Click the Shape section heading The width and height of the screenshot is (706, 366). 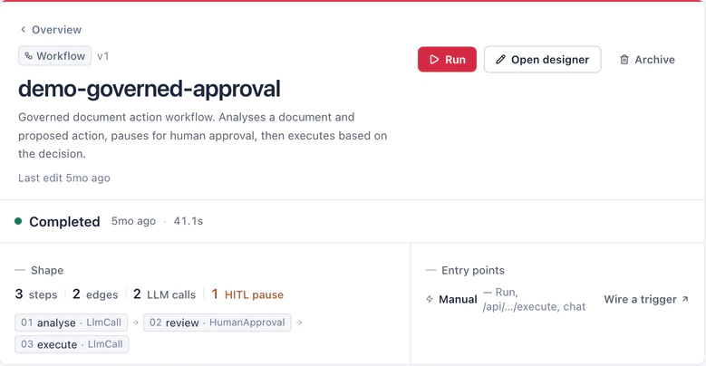(x=47, y=271)
